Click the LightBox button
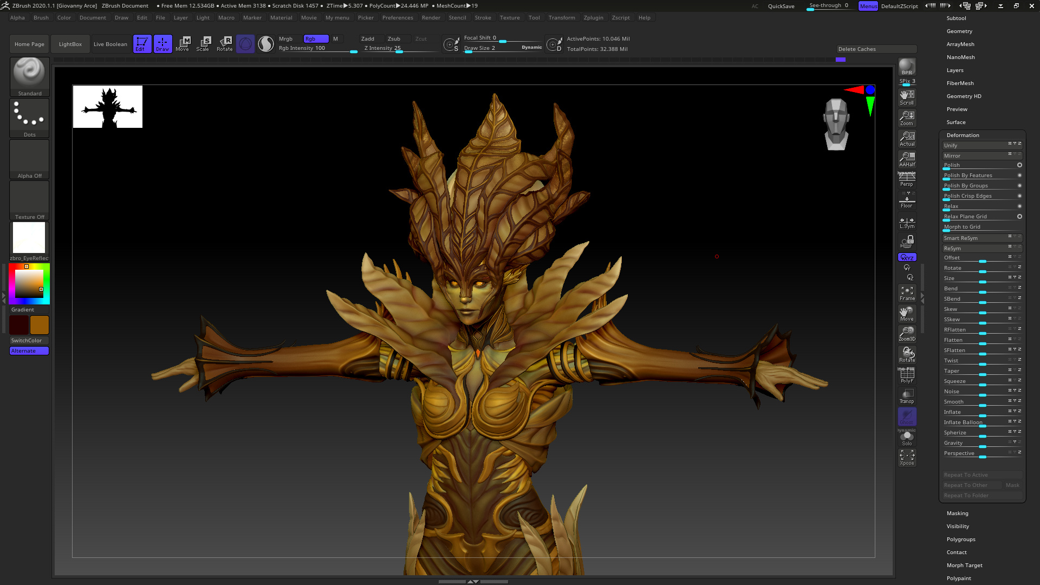Image resolution: width=1040 pixels, height=585 pixels. pyautogui.click(x=70, y=44)
